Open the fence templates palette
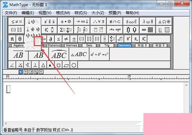 (x=16, y=30)
